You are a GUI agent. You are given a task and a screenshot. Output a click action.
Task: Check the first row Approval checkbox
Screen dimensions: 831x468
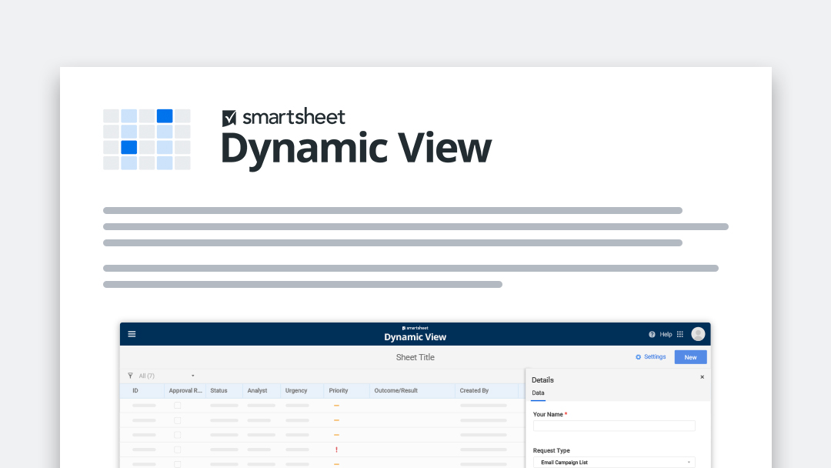[x=177, y=405]
